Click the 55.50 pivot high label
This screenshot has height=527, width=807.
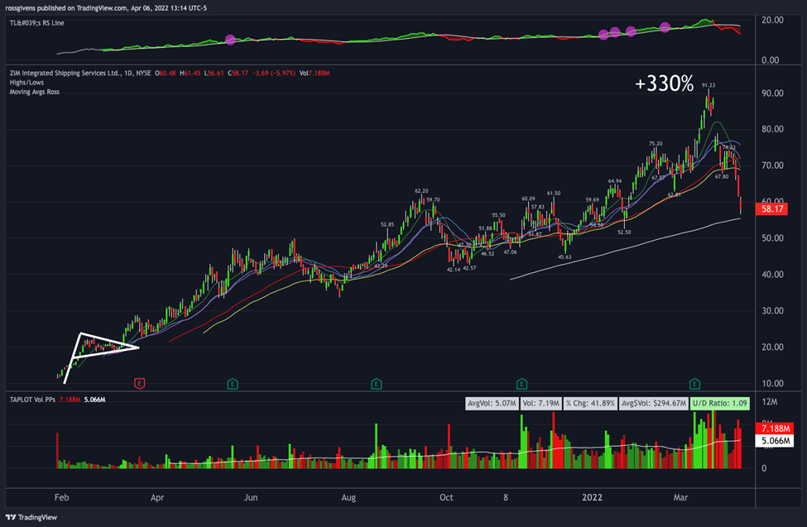click(498, 215)
